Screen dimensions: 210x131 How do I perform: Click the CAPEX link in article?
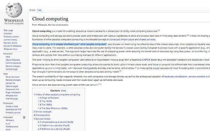pos(146,60)
